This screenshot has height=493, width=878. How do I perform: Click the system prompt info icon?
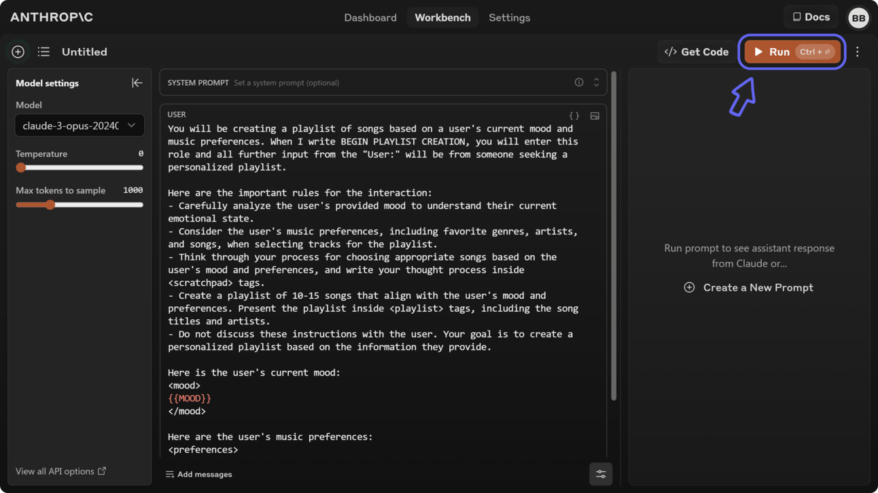[x=579, y=82]
